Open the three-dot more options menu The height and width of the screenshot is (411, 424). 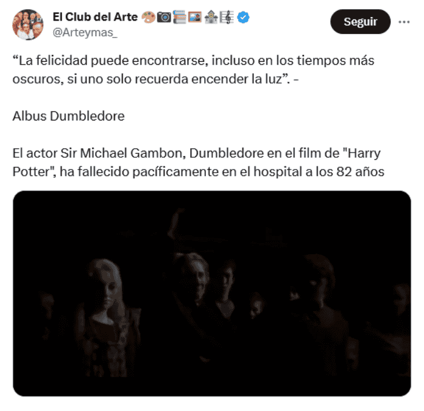pyautogui.click(x=404, y=22)
